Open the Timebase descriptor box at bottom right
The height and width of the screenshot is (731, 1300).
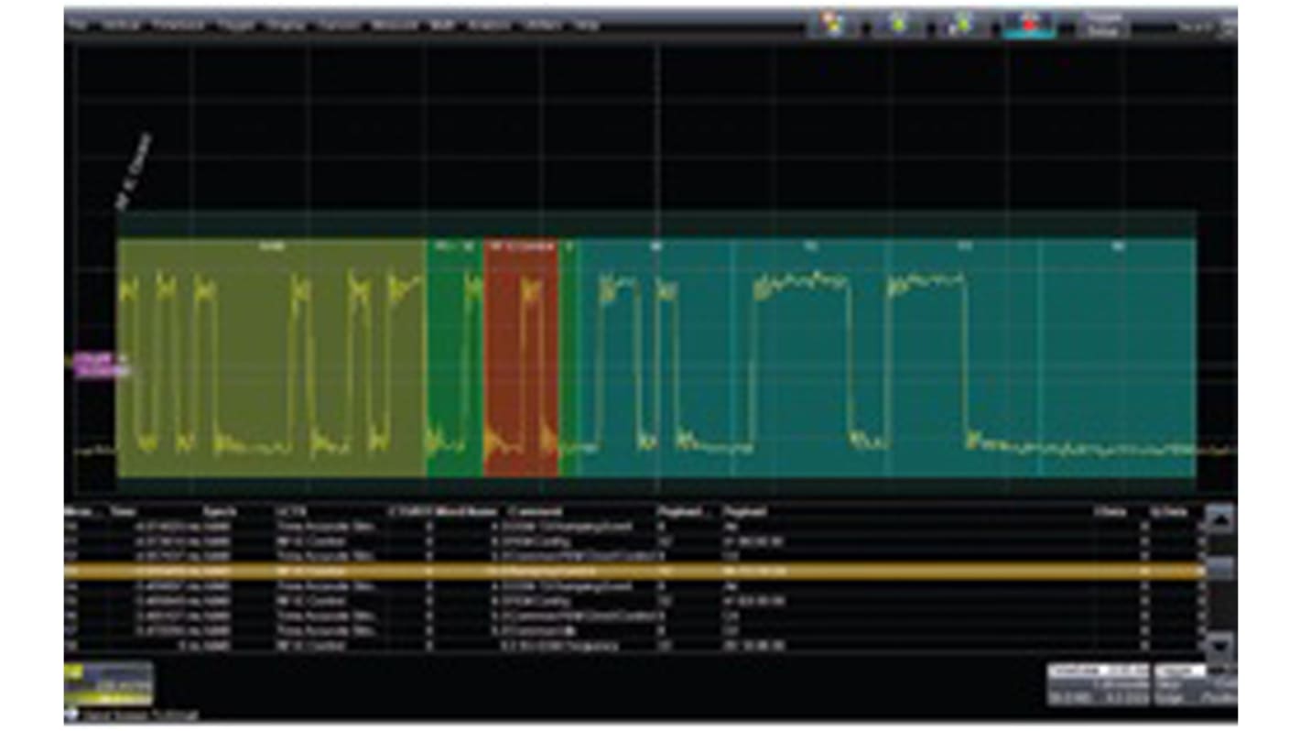point(1098,684)
